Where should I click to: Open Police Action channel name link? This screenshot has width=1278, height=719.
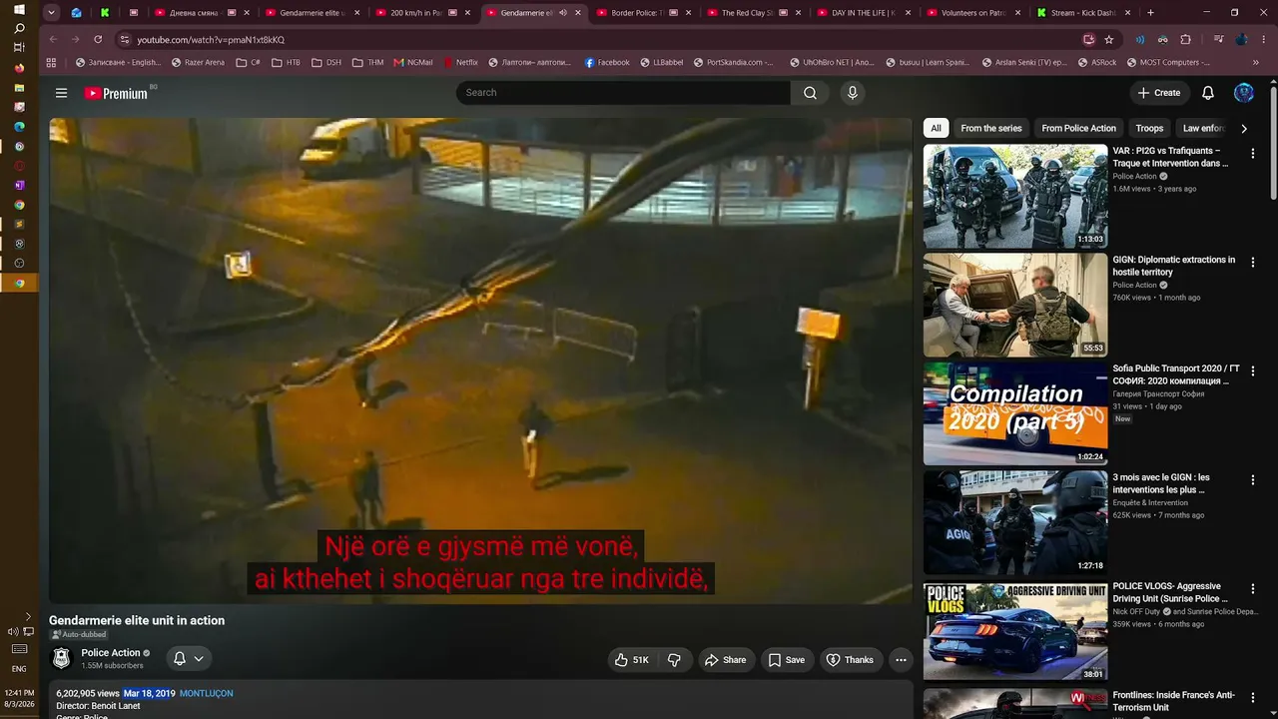pyautogui.click(x=111, y=653)
